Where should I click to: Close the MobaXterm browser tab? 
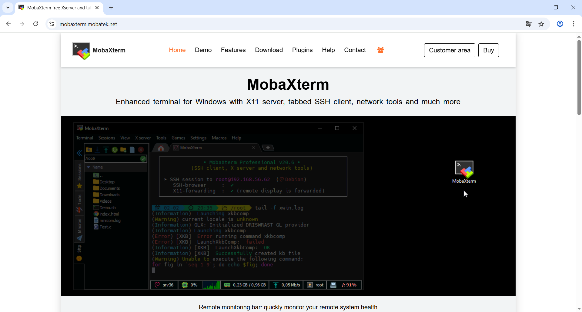pos(97,8)
